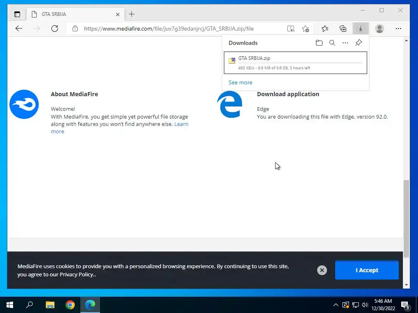This screenshot has width=418, height=313.
Task: Open a new tab with plus icon
Action: 132,14
